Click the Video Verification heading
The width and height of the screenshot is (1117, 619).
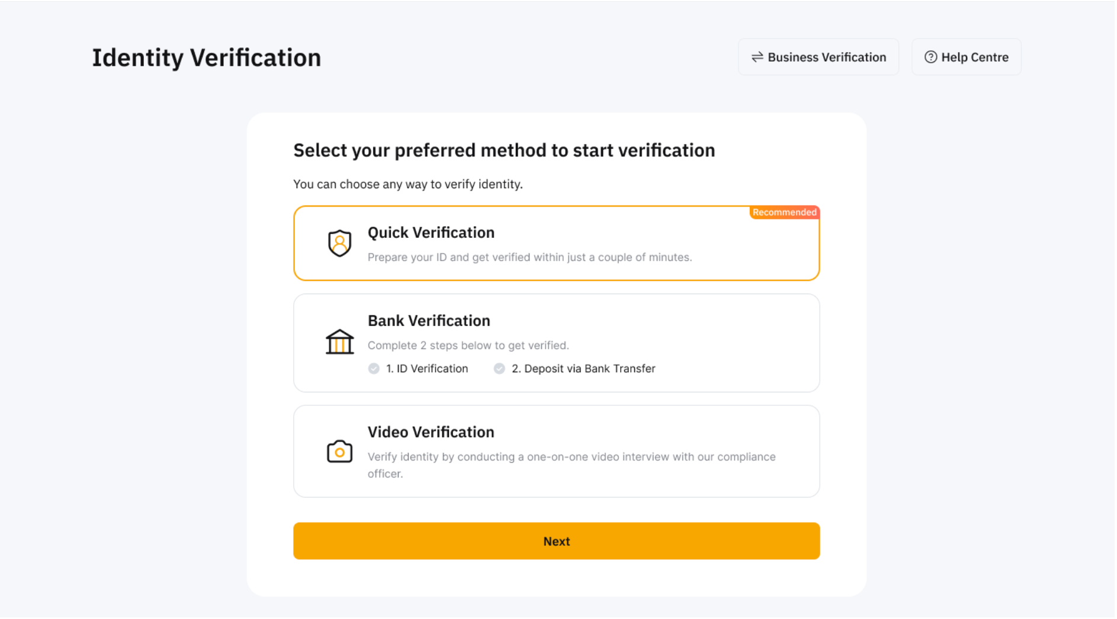coord(431,432)
